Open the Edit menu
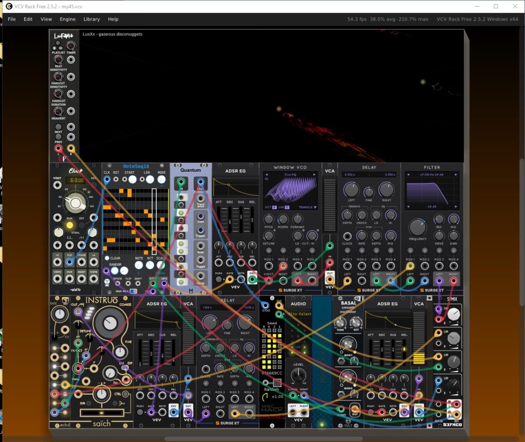Screen dimensions: 525x442 tap(28, 19)
